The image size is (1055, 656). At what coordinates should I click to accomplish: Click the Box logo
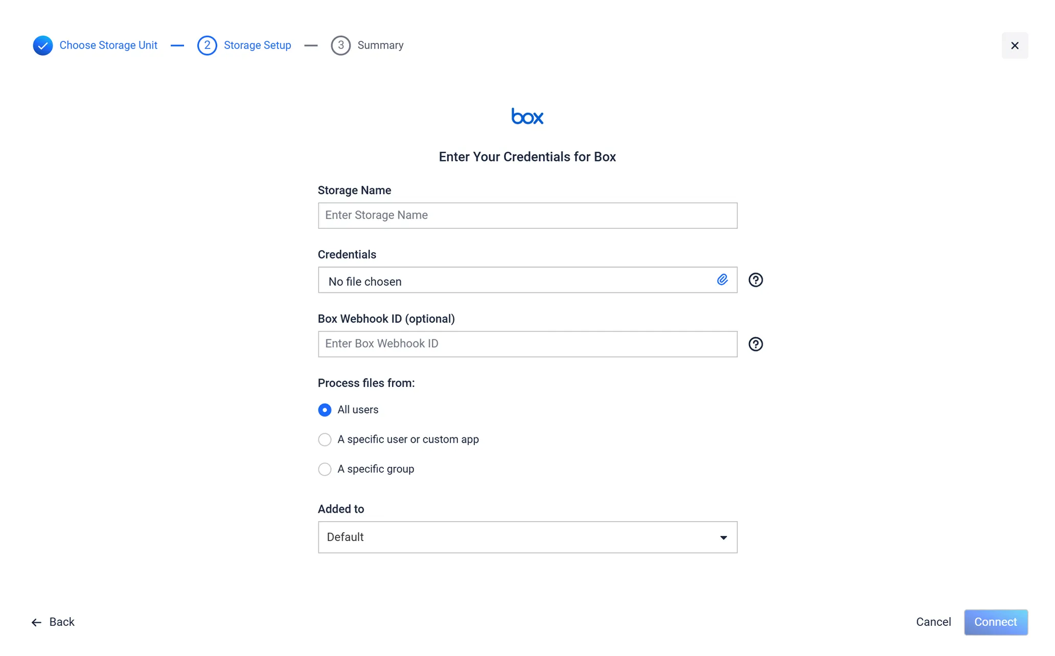(527, 116)
